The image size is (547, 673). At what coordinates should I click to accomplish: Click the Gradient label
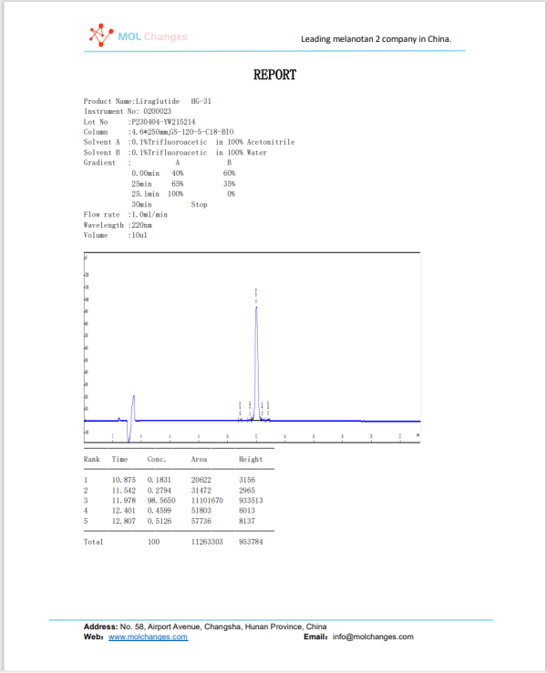(99, 163)
